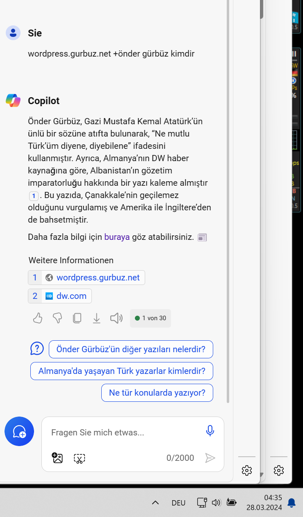Image resolution: width=303 pixels, height=517 pixels.
Task: Start a new topic chat button
Action: (x=19, y=431)
